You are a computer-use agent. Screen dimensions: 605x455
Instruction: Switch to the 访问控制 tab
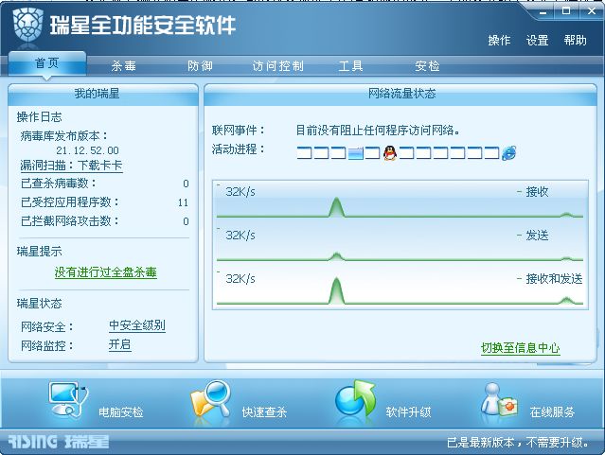[x=277, y=66]
